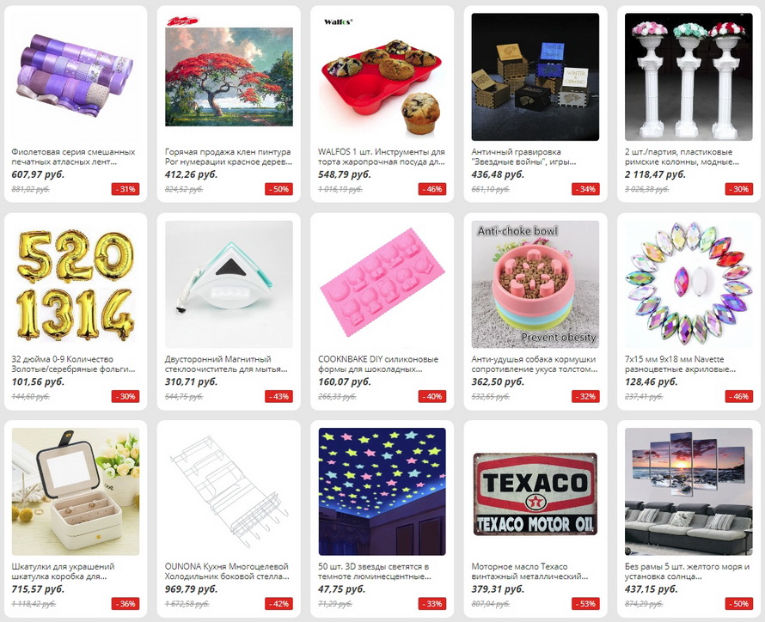Click the TEXACO Motor Oil sign image
The height and width of the screenshot is (622, 765).
535,492
